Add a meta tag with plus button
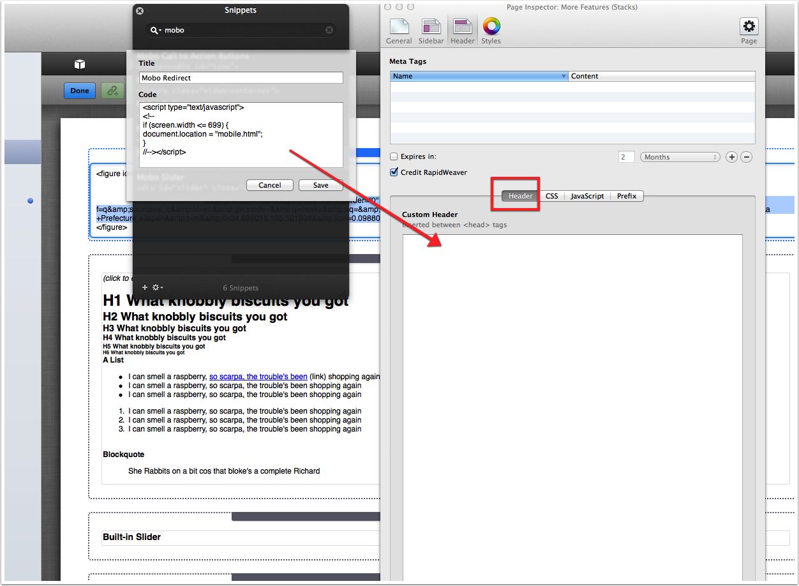Viewport: 799px width, 586px height. pyautogui.click(x=732, y=157)
